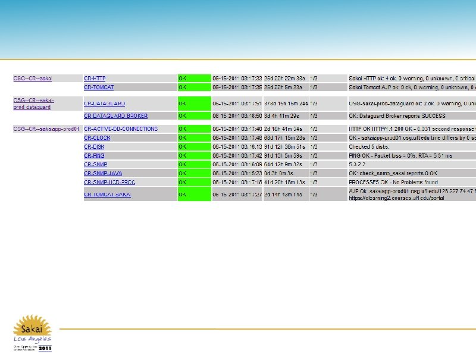Screen dimensions: 476x357
Task: Open the CR TOMCAT SAKAI service link
Action: (108, 195)
